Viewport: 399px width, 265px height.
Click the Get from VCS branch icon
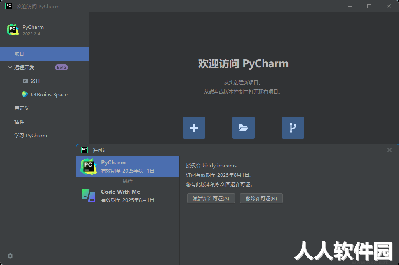[293, 128]
